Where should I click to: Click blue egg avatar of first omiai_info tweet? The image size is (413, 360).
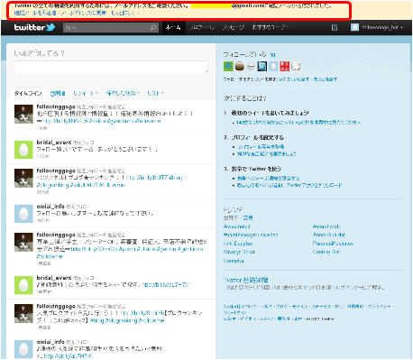point(23,214)
